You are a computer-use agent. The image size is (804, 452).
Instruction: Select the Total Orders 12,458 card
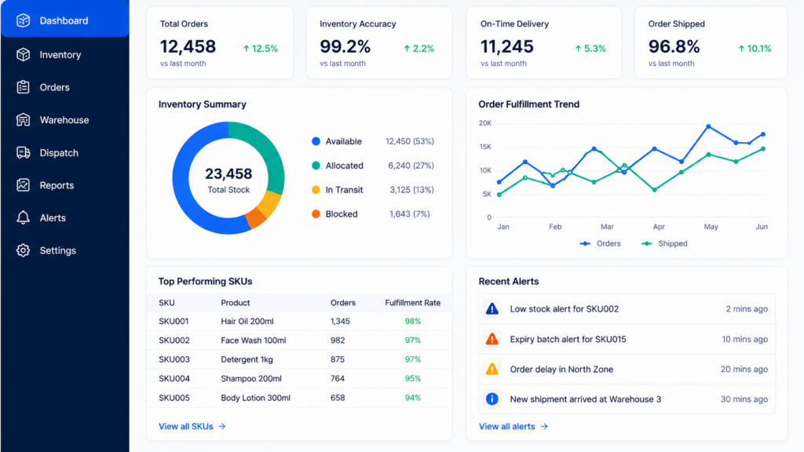click(x=220, y=42)
